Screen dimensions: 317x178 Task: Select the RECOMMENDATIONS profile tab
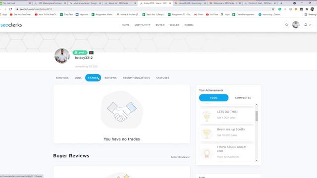(136, 78)
